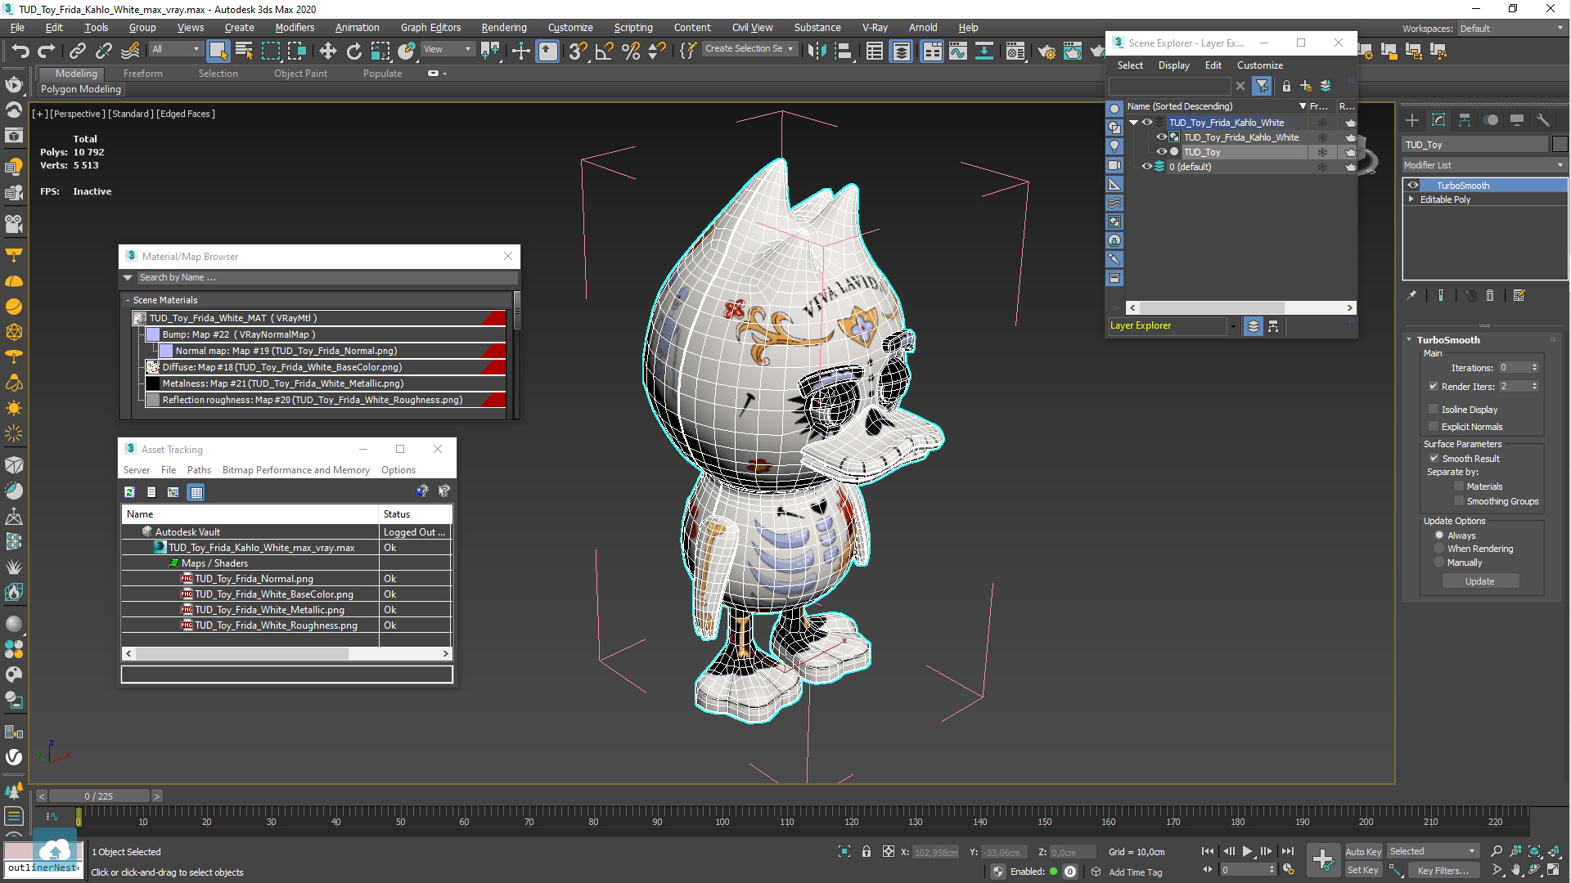
Task: Toggle eye for 0 (default) layer
Action: point(1146,167)
